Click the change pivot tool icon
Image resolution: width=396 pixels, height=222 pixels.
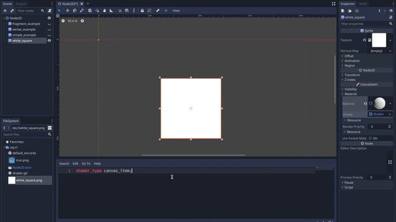[x=97, y=10]
